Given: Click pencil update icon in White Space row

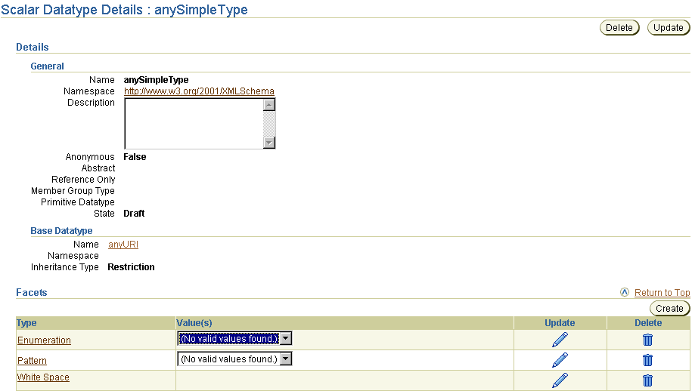Looking at the screenshot, I should pyautogui.click(x=560, y=380).
